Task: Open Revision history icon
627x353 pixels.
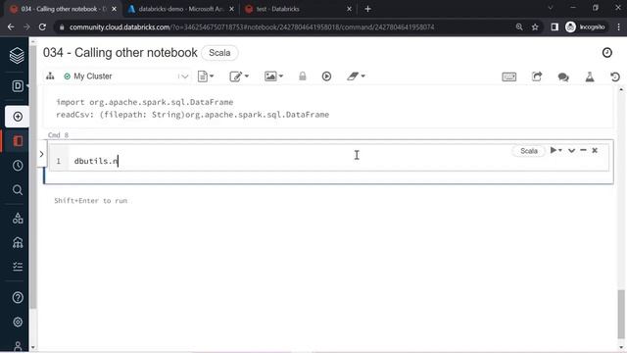Action: 615,76
